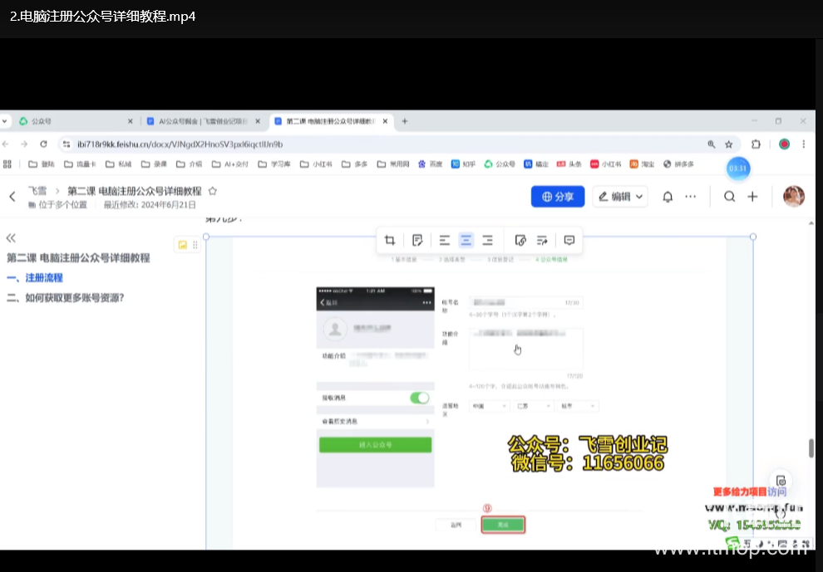
Task: Click the 03:31 recording timer bubble
Action: point(738,169)
